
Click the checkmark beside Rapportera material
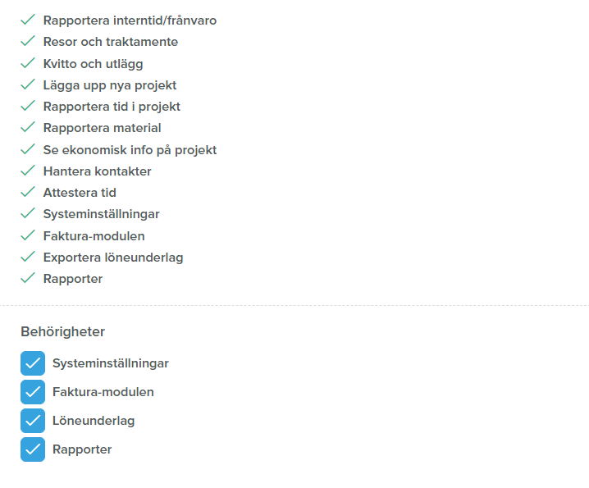(x=28, y=127)
